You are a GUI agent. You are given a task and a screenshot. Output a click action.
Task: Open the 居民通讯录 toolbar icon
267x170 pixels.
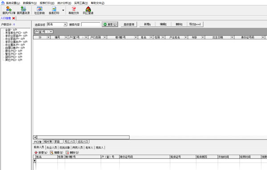[23, 10]
